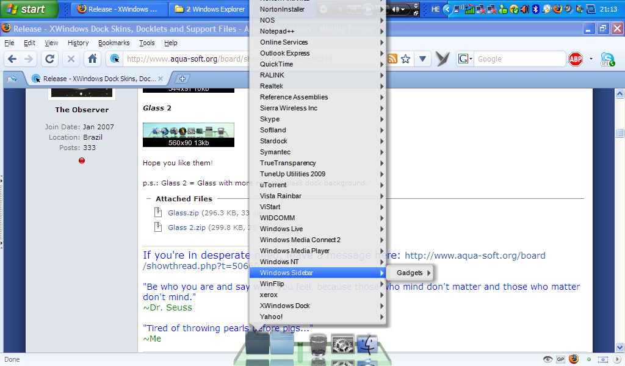Open the Finder icon in the dock
625x366 pixels.
point(367,345)
